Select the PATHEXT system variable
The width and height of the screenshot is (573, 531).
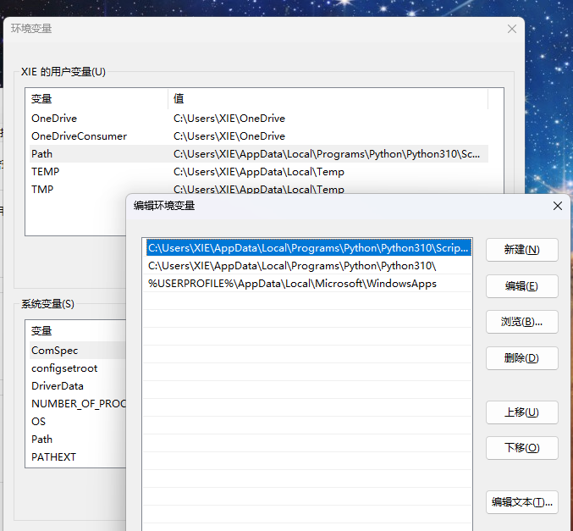point(78,456)
